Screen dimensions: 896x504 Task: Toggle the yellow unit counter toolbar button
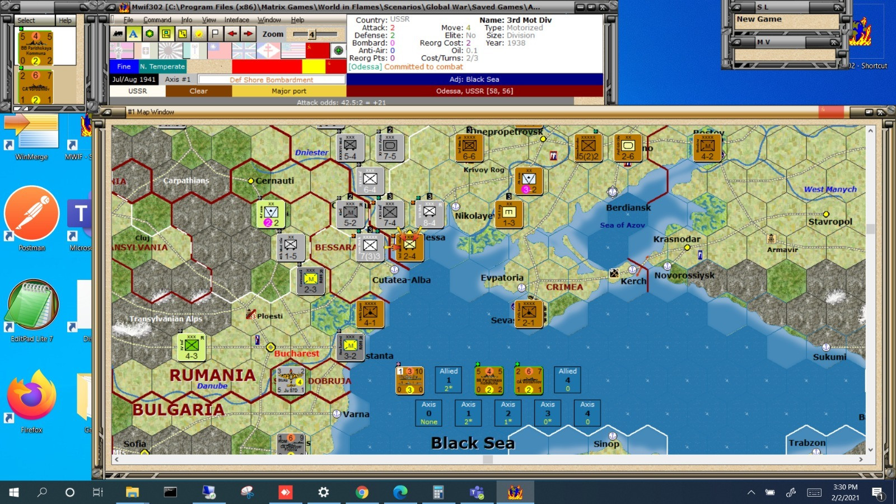166,34
